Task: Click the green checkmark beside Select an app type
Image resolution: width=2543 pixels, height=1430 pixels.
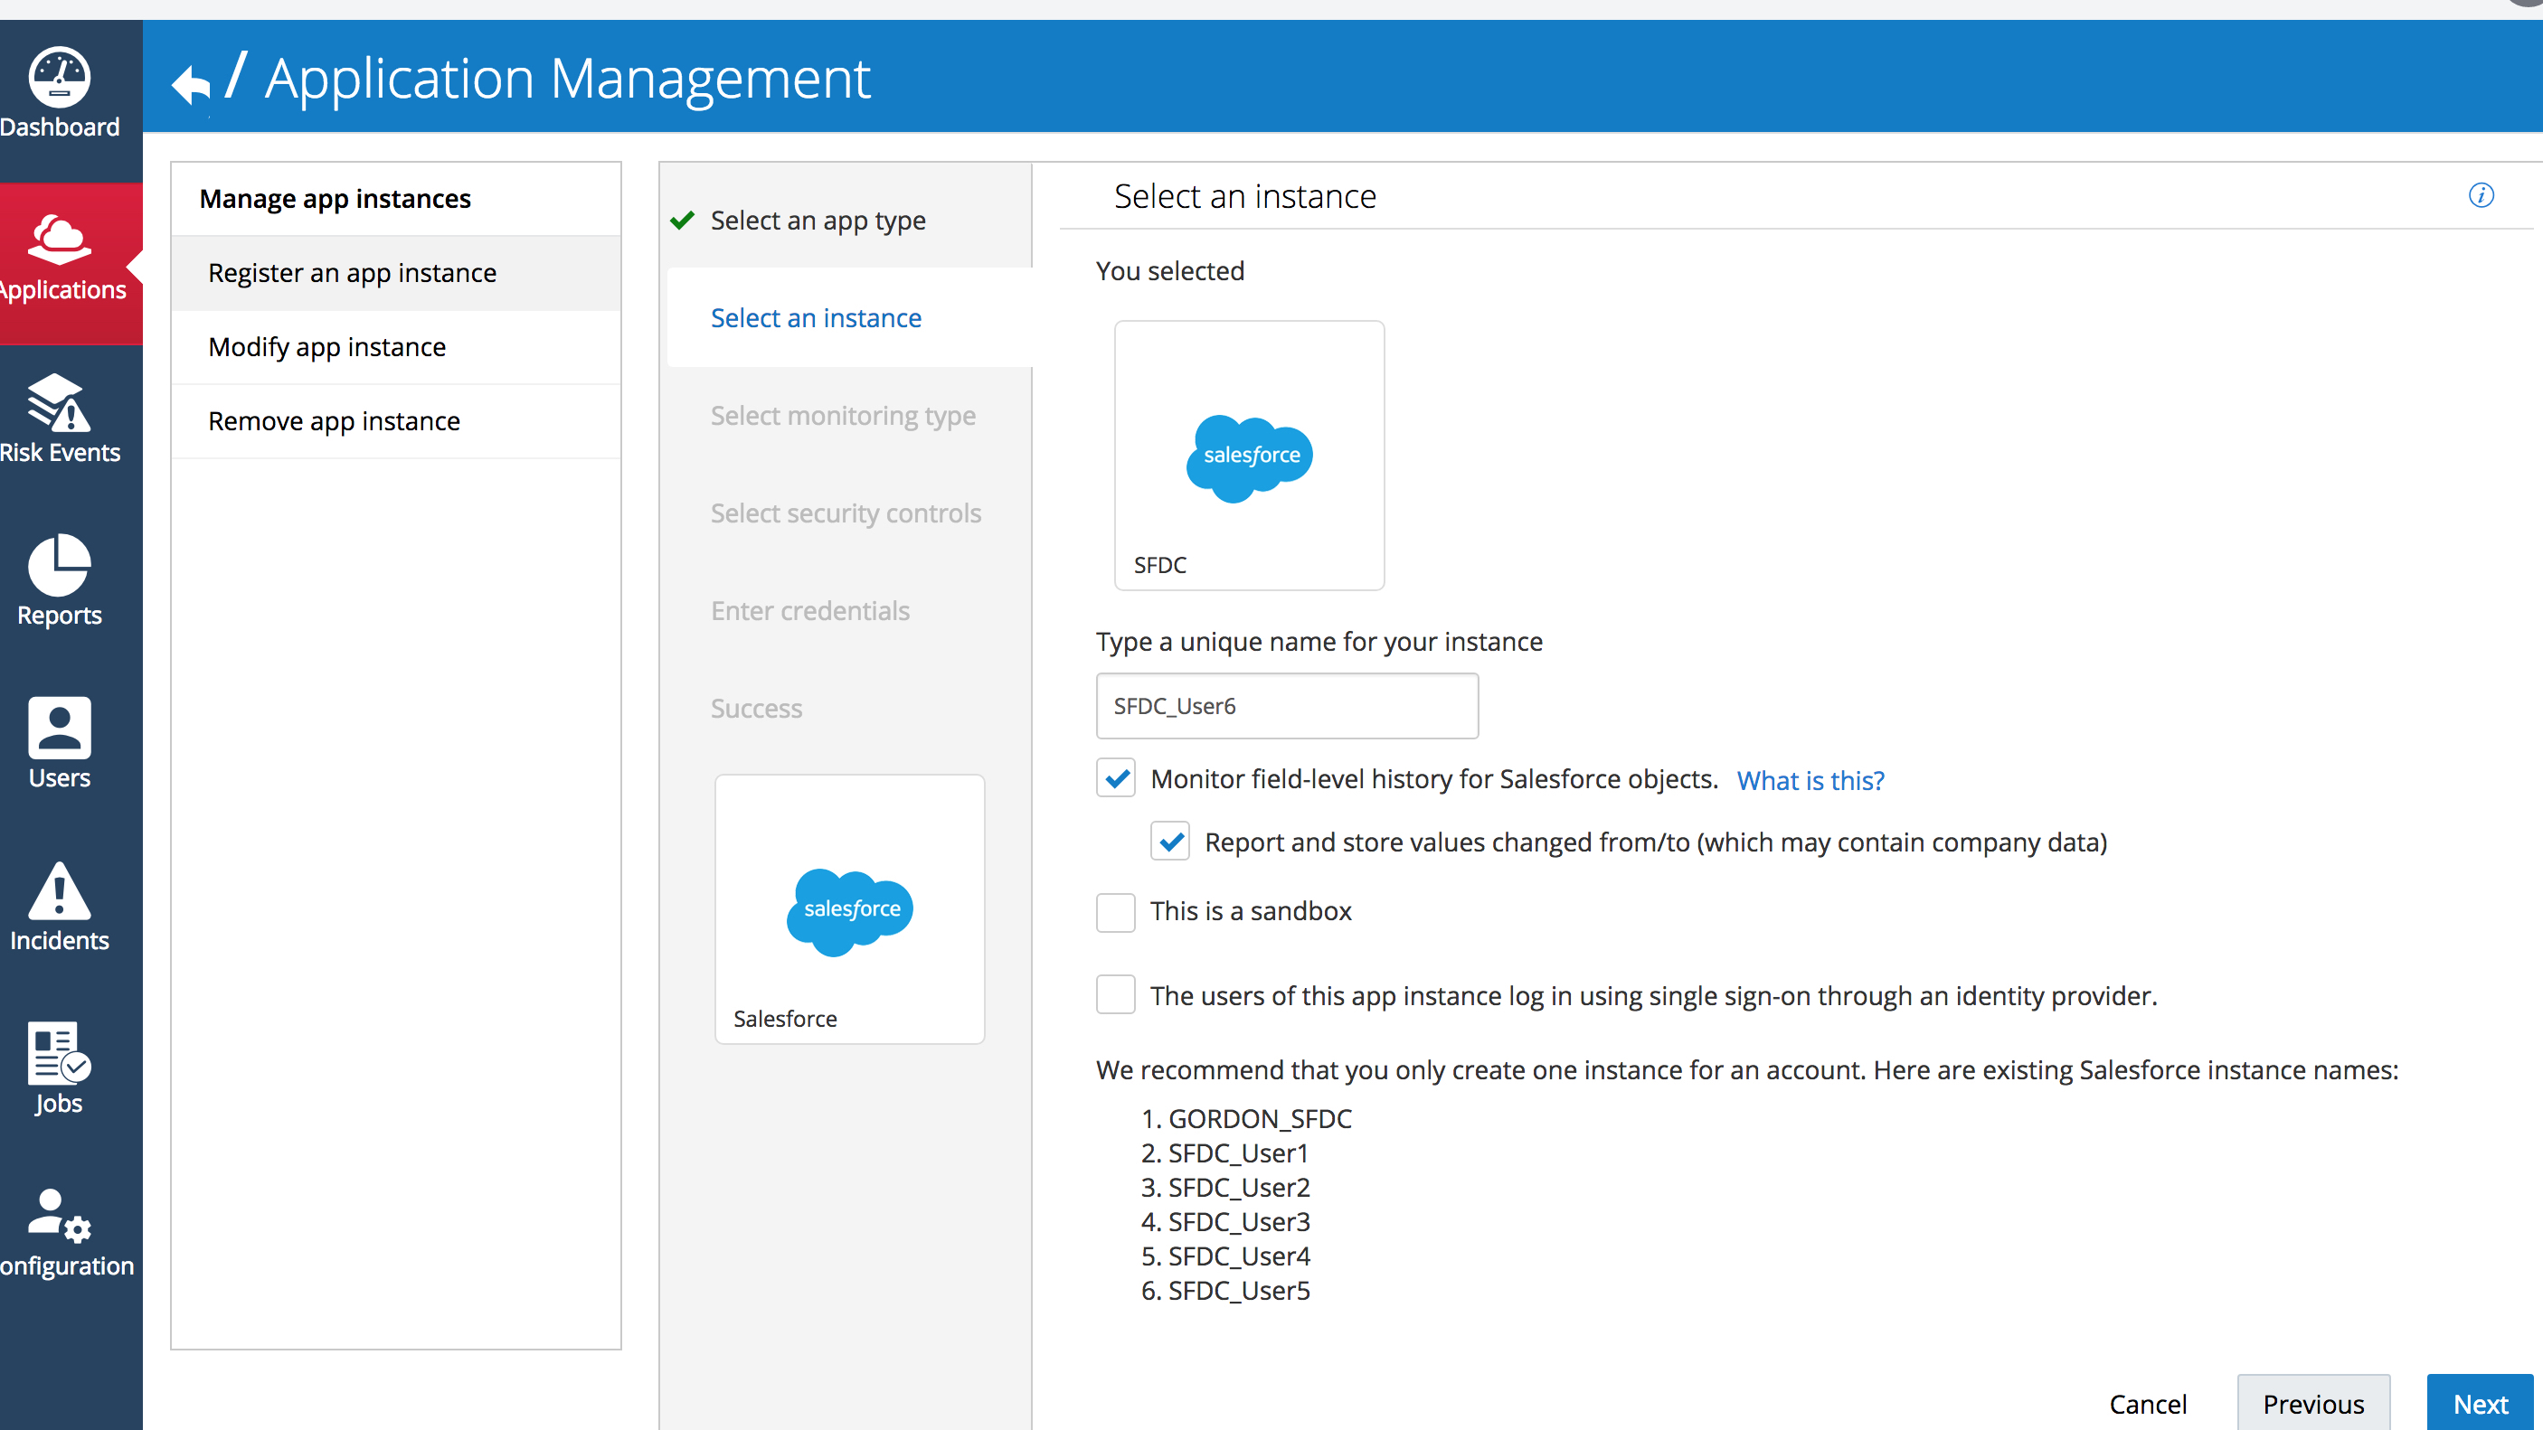Action: point(682,220)
